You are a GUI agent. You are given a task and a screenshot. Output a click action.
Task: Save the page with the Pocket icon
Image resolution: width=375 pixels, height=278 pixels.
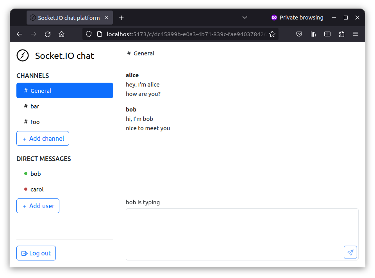(x=299, y=34)
